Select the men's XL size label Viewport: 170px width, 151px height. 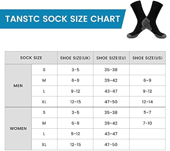tap(44, 102)
